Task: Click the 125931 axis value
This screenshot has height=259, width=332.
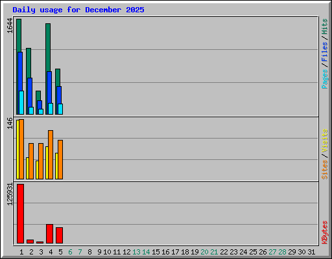Action: pyautogui.click(x=10, y=194)
